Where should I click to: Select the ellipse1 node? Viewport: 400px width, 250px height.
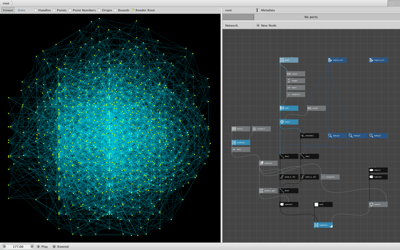[378, 170]
